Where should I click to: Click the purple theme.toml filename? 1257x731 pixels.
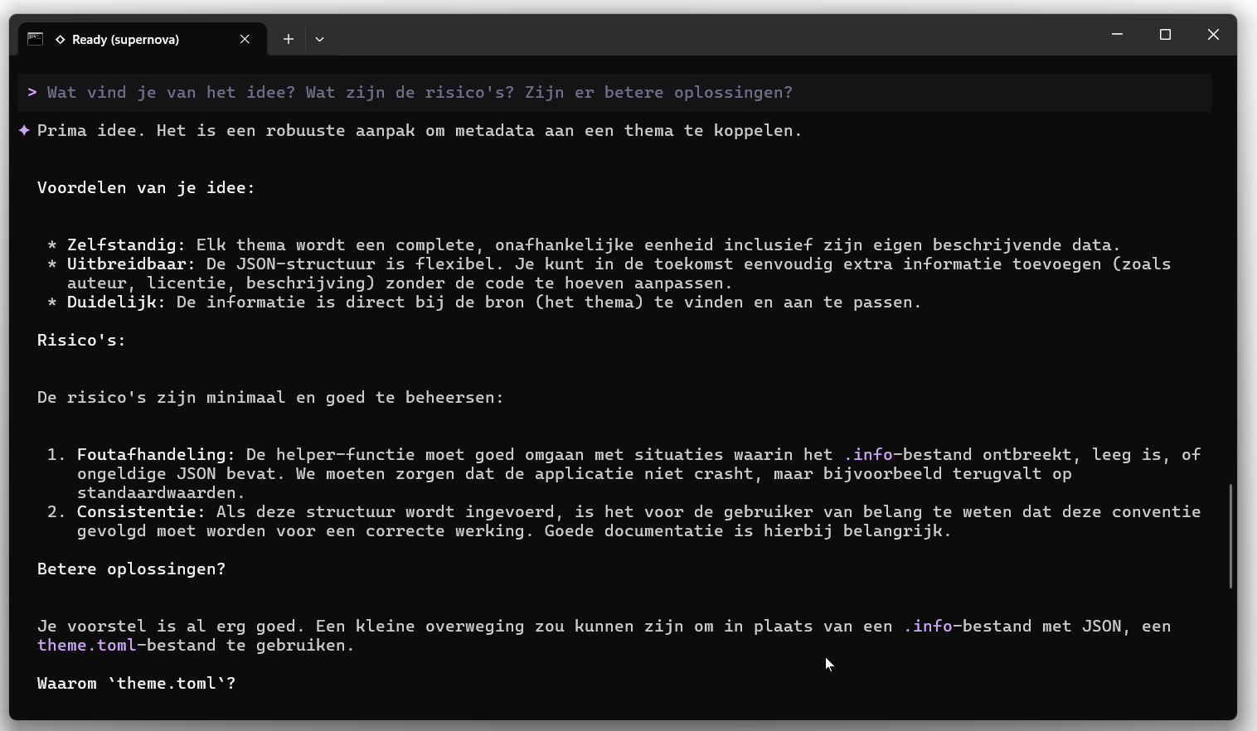coord(86,645)
